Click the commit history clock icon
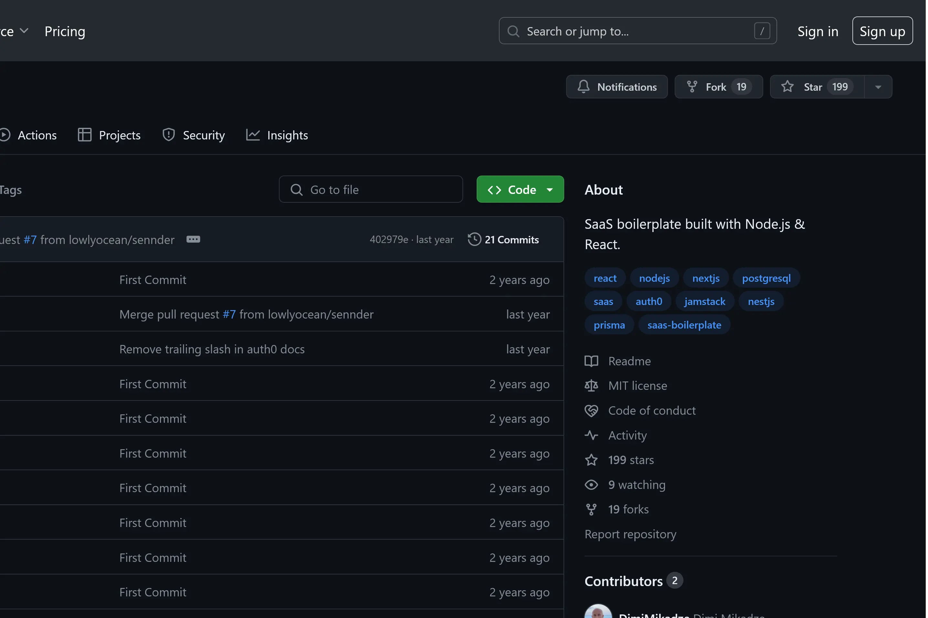This screenshot has width=928, height=618. point(474,239)
